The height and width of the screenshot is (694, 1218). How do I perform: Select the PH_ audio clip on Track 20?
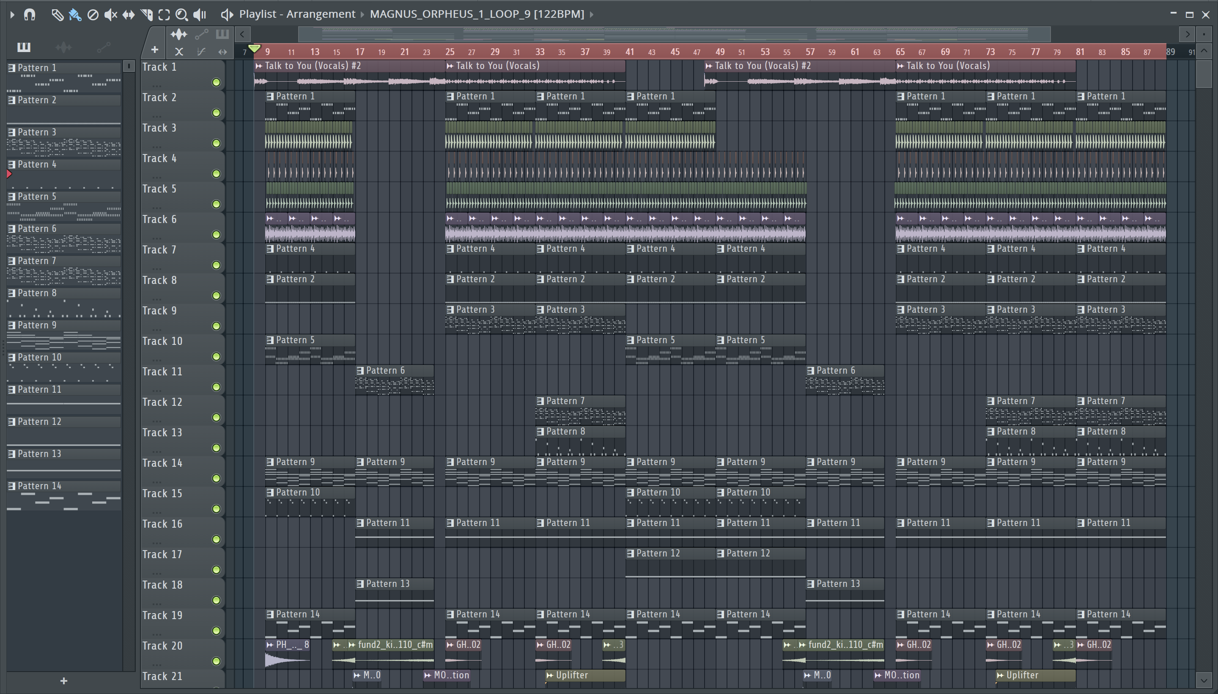[288, 655]
